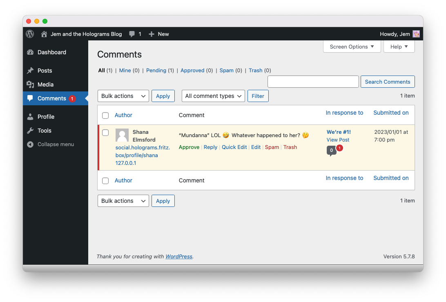Click the comment count bubble showing 0
446x302 pixels.
click(331, 151)
